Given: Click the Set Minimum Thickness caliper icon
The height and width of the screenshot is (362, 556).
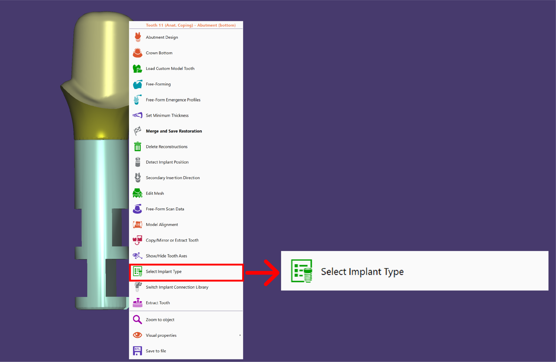Looking at the screenshot, I should pos(138,115).
